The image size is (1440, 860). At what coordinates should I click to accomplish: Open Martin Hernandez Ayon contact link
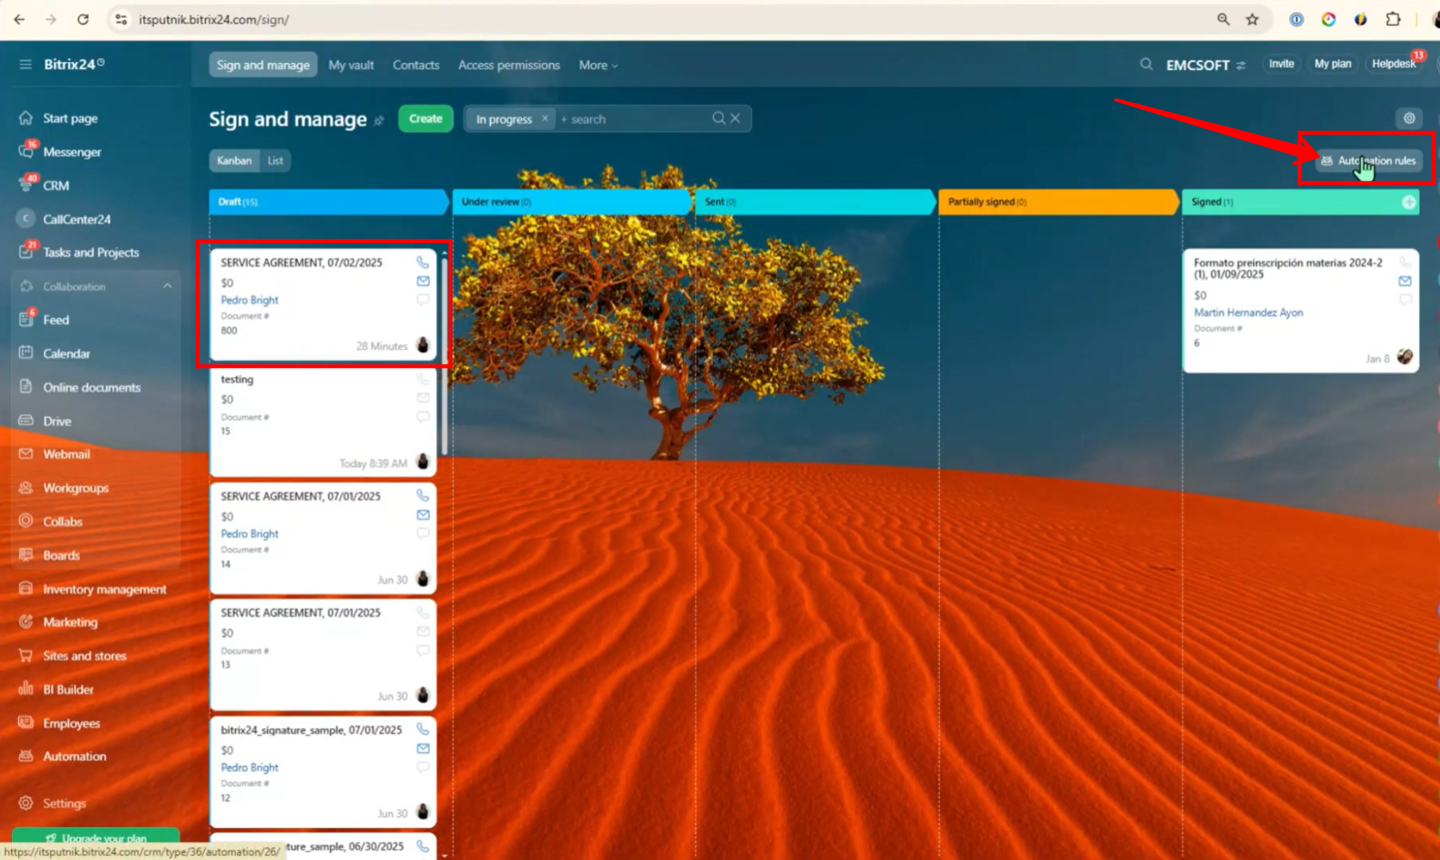[1249, 313]
